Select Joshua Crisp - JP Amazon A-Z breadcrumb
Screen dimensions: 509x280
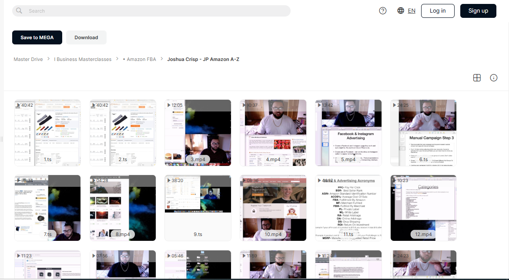click(x=203, y=59)
